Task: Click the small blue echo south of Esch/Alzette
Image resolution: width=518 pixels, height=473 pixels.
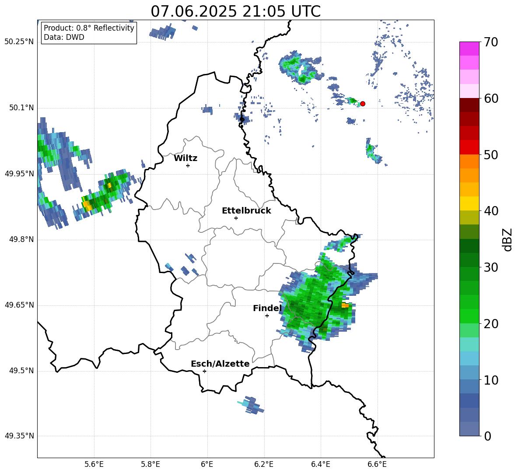Action: (x=251, y=405)
